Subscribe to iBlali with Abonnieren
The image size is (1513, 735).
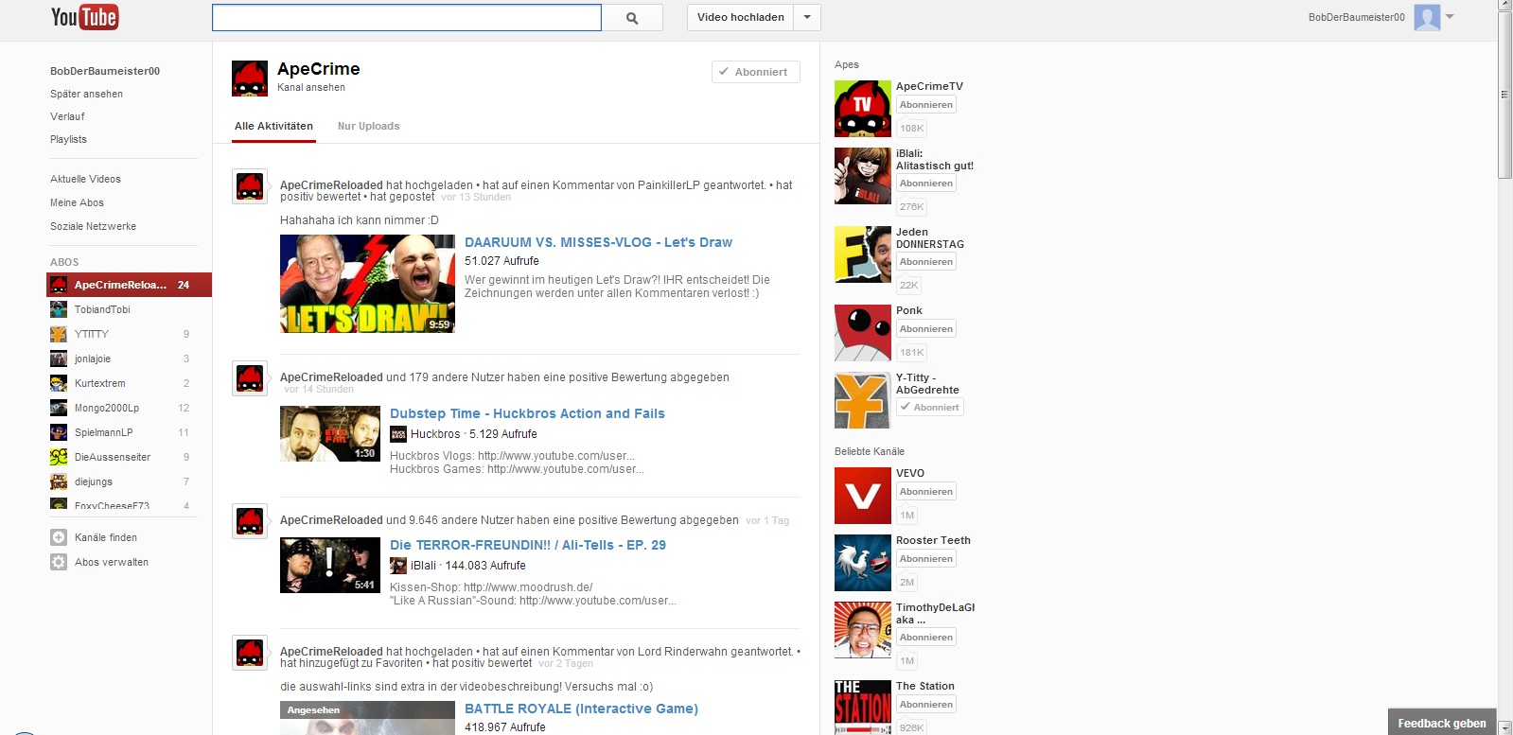tap(926, 184)
